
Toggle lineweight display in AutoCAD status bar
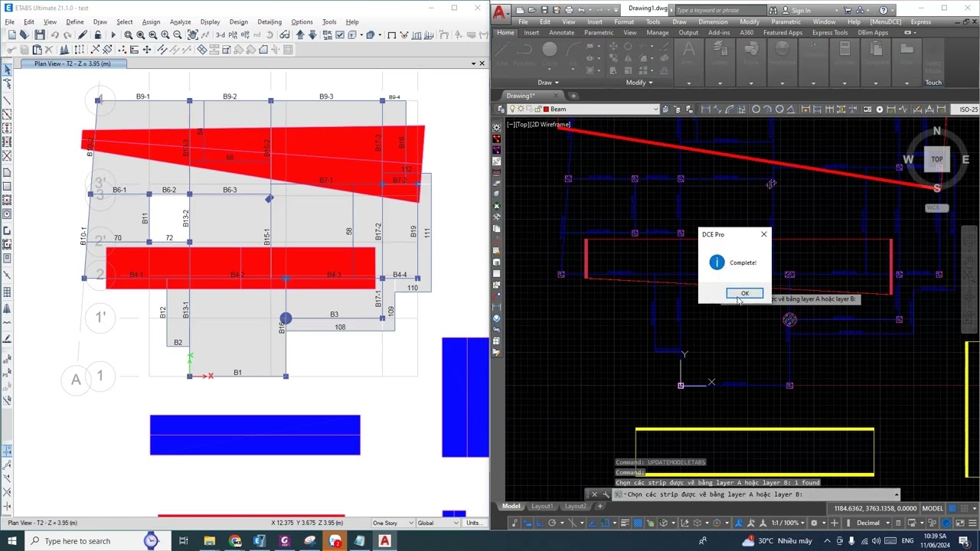pyautogui.click(x=624, y=523)
